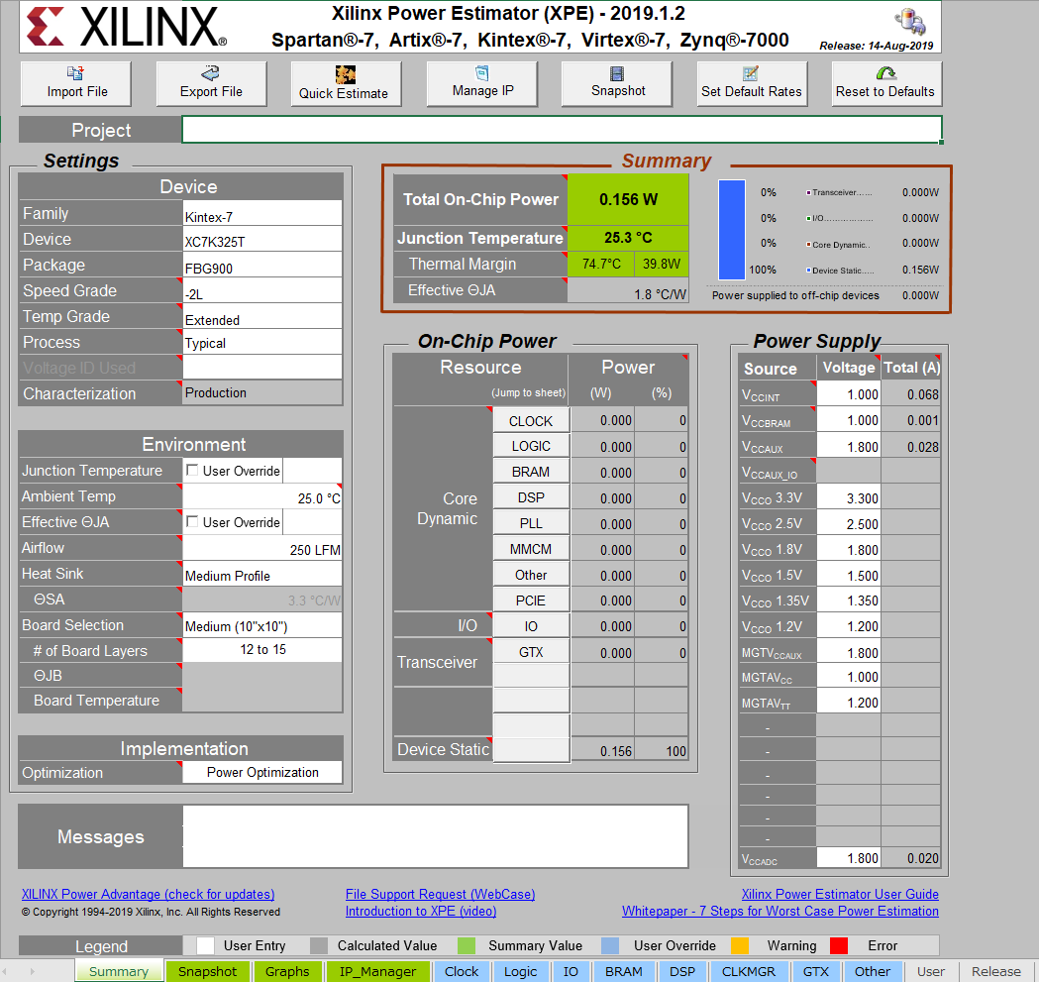Click the Airflow value 250 LFM

click(x=262, y=548)
